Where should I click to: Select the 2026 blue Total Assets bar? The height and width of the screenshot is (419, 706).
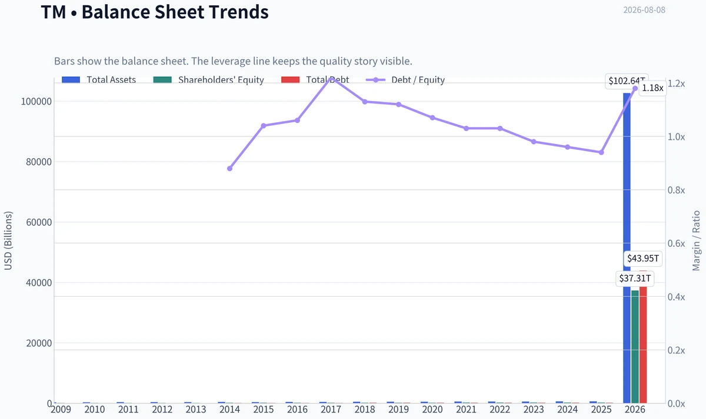click(x=627, y=248)
